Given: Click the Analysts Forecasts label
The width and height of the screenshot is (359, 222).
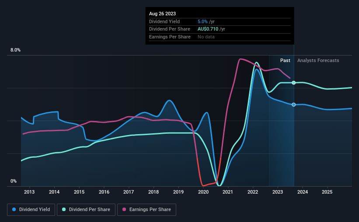Looking at the screenshot, I should (x=318, y=60).
